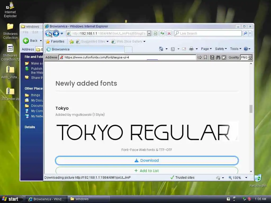Click the red Stop X icon
Screen dimensions: 271x203
(169, 34)
